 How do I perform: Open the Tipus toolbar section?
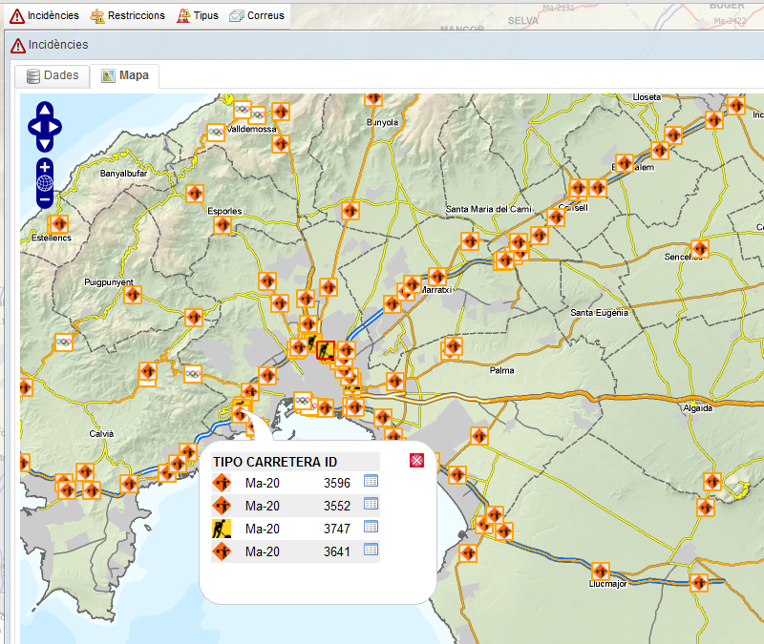coord(198,15)
